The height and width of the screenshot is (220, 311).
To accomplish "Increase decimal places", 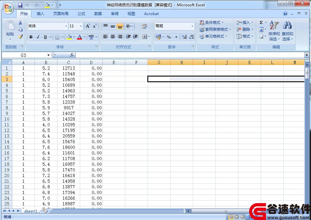I will 184,37.
